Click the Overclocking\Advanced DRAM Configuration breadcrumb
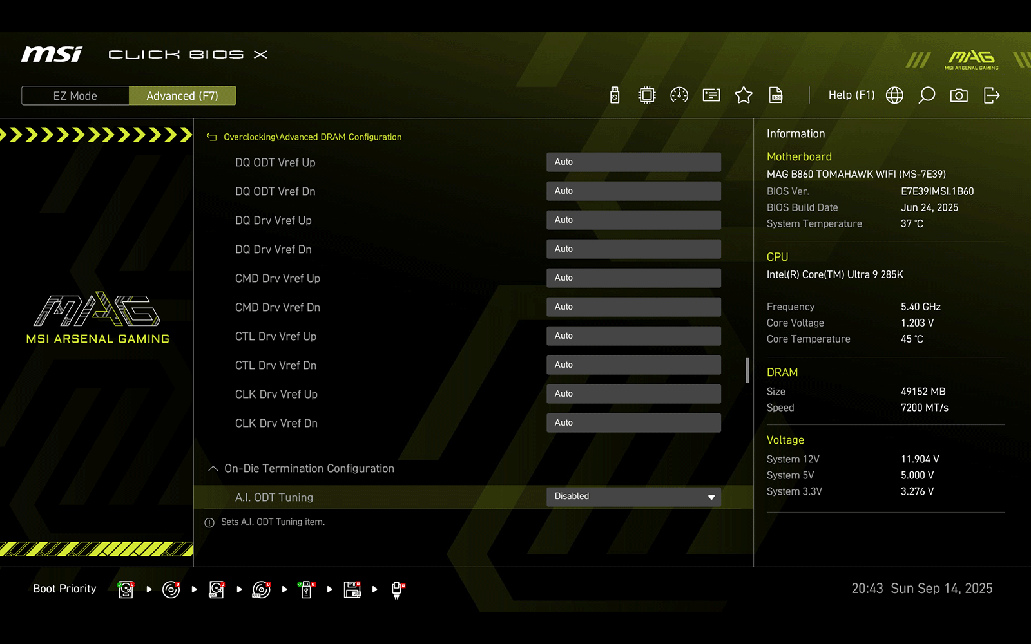 click(313, 137)
